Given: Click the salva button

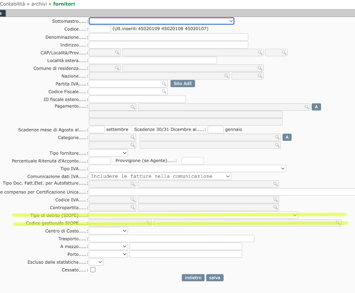Looking at the screenshot, I should coord(215,278).
